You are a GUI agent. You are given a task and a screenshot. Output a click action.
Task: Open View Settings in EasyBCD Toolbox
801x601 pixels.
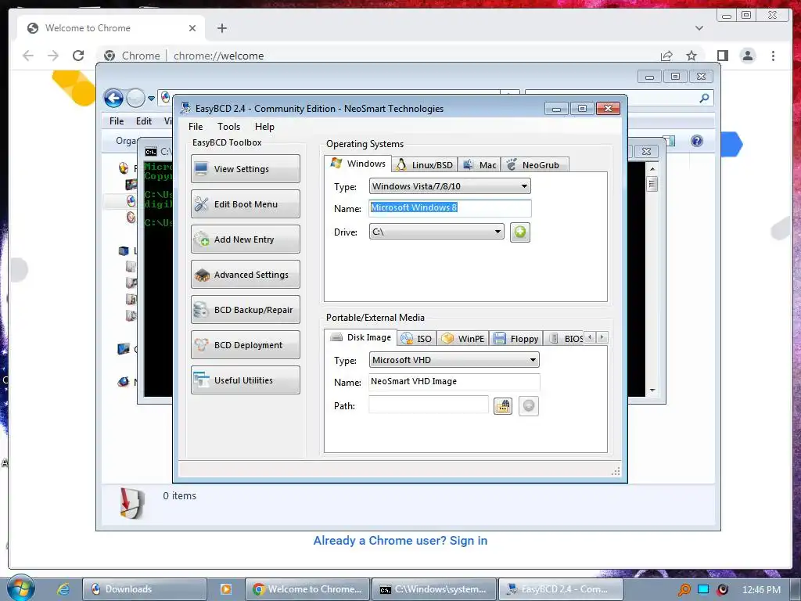coord(245,169)
